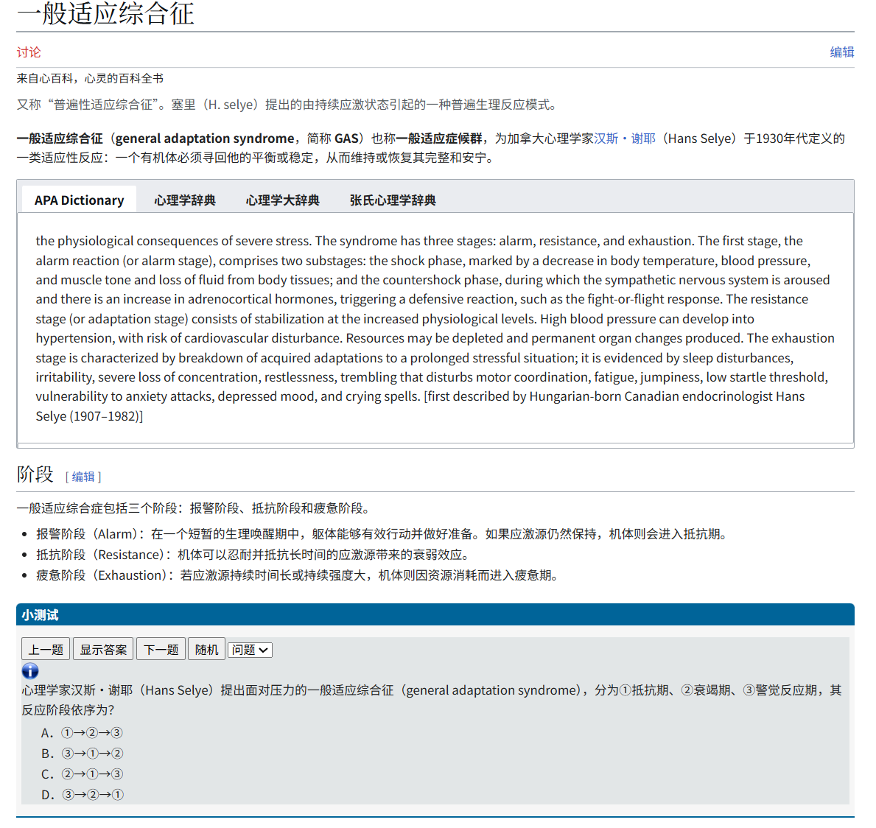Click 编辑 at the top right
876x828 pixels.
(x=843, y=52)
